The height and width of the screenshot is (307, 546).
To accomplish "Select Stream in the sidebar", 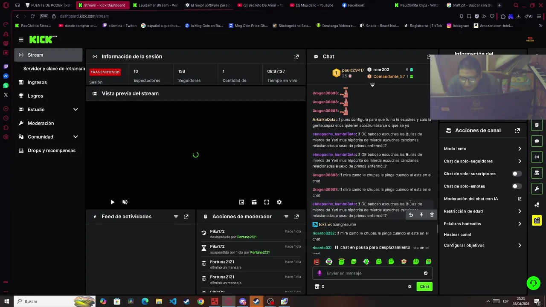I will 48,55.
